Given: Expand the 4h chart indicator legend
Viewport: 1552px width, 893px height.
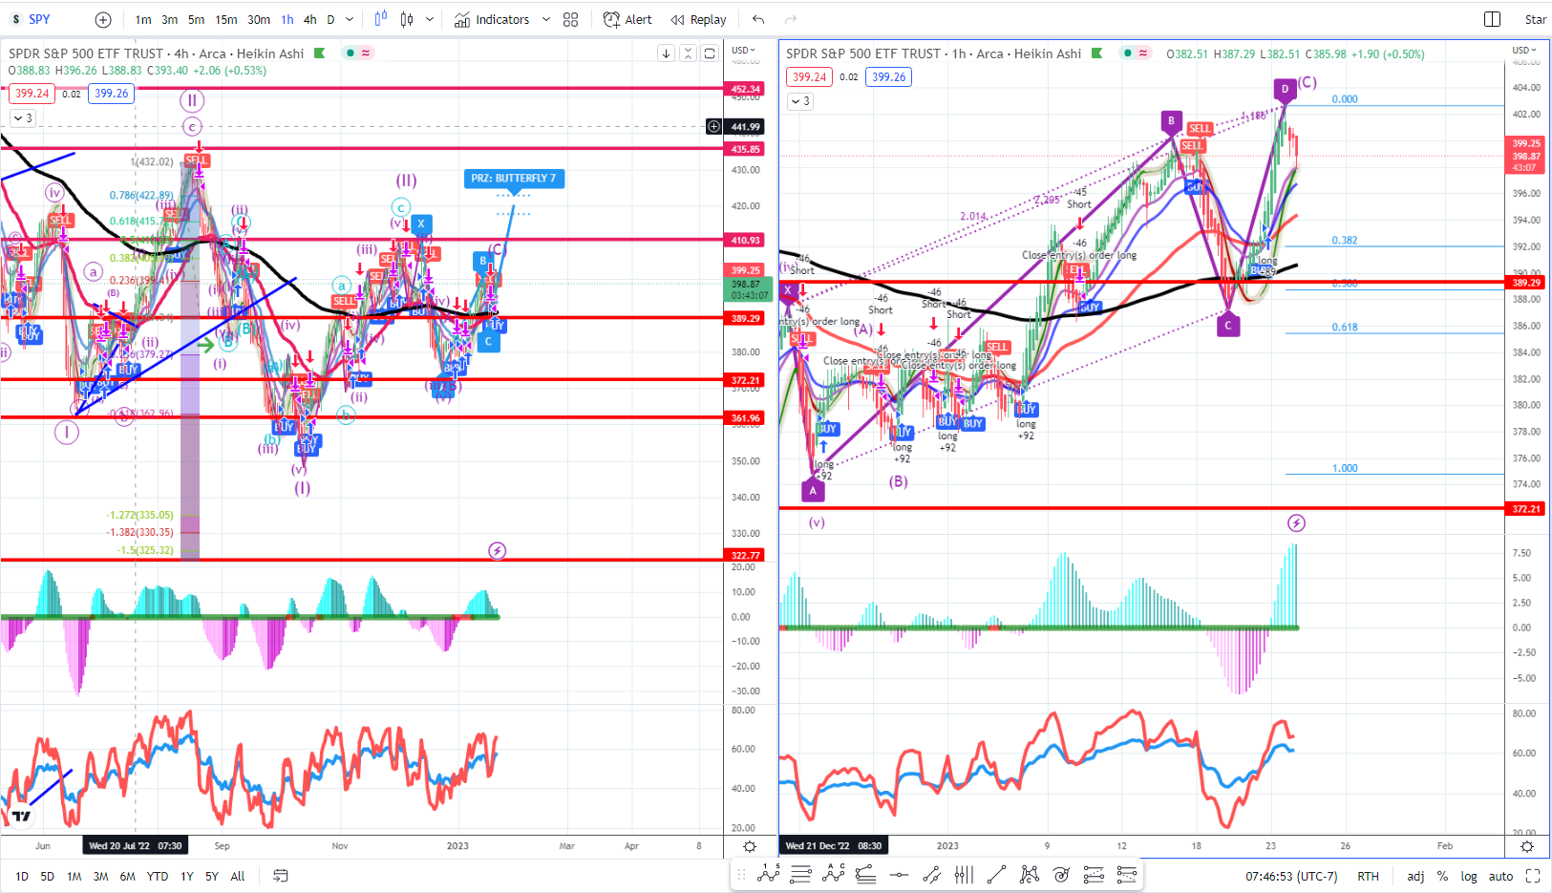Looking at the screenshot, I should [22, 118].
